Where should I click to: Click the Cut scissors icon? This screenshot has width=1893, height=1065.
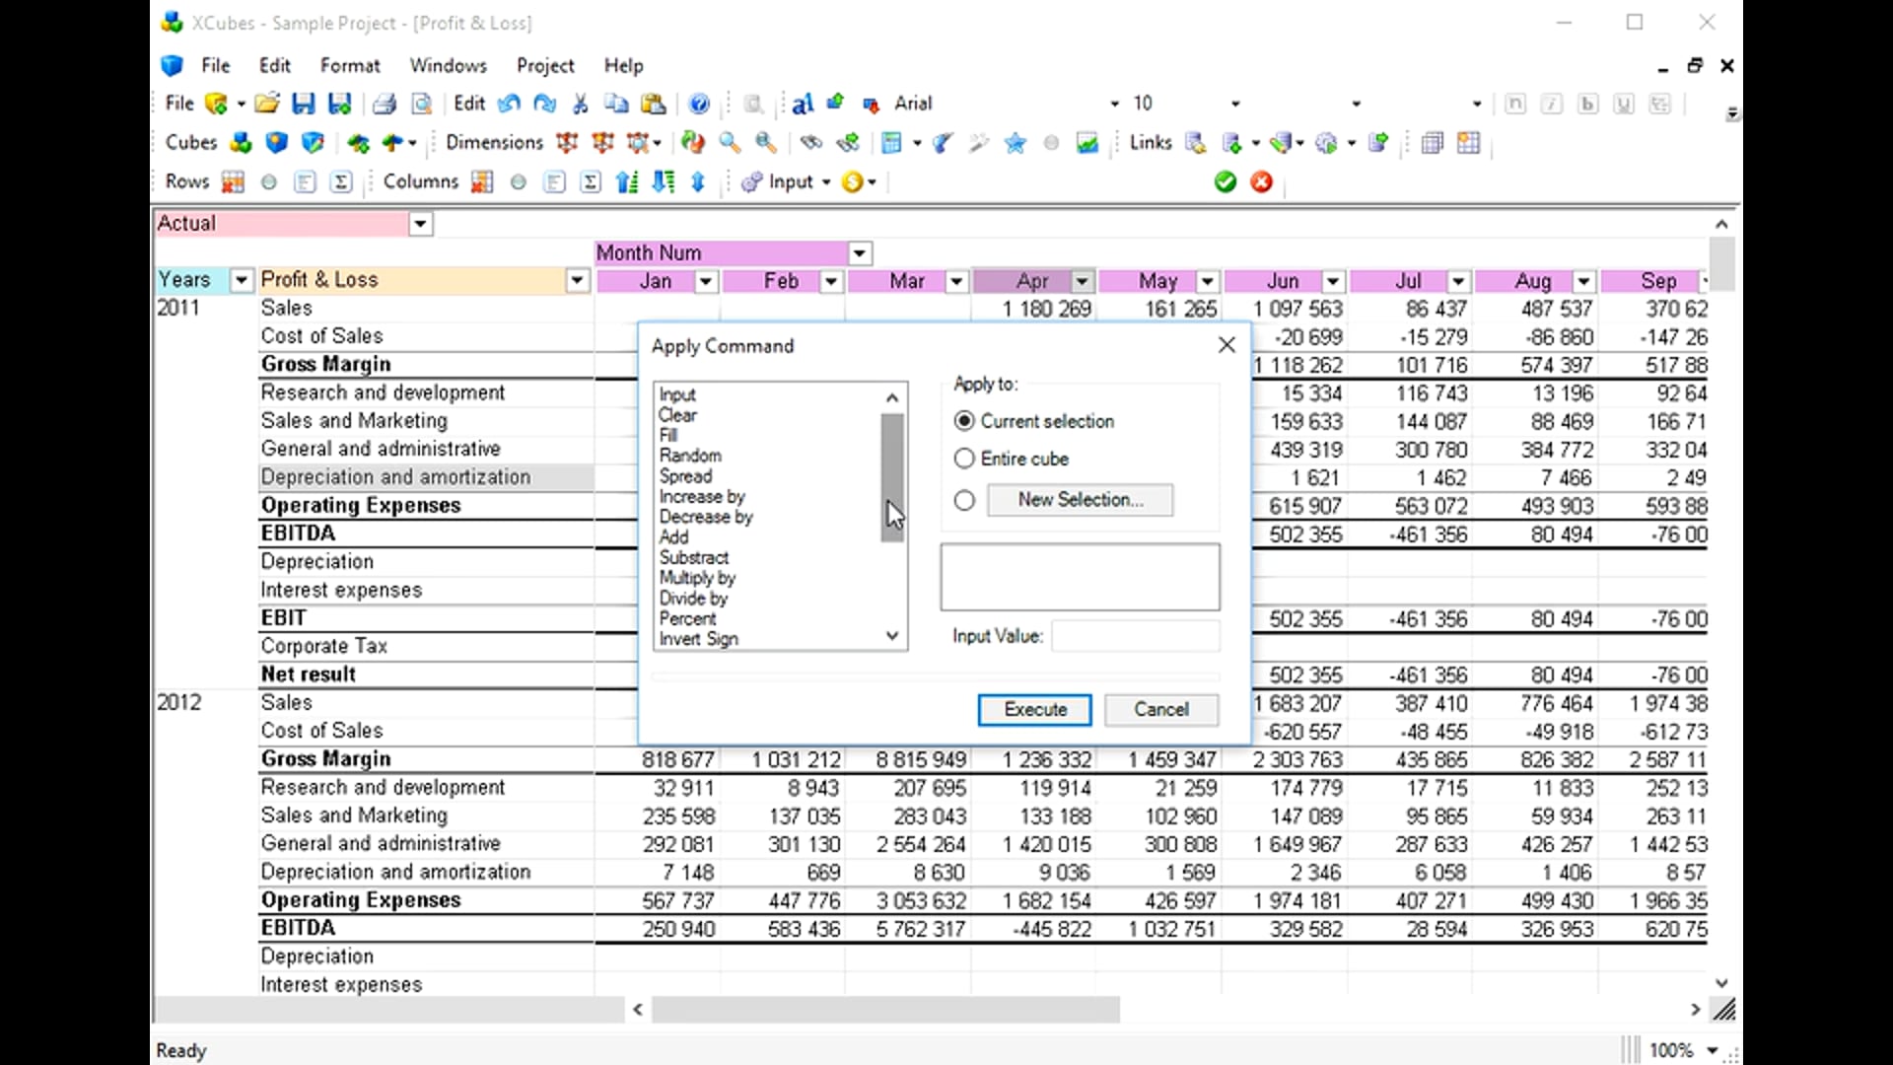point(581,104)
